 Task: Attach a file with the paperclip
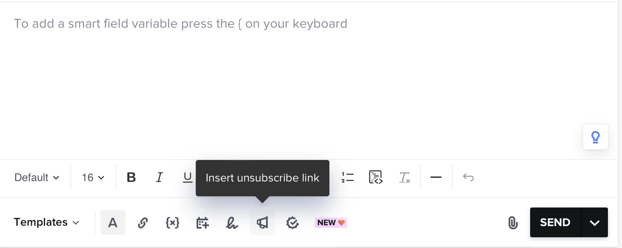513,223
